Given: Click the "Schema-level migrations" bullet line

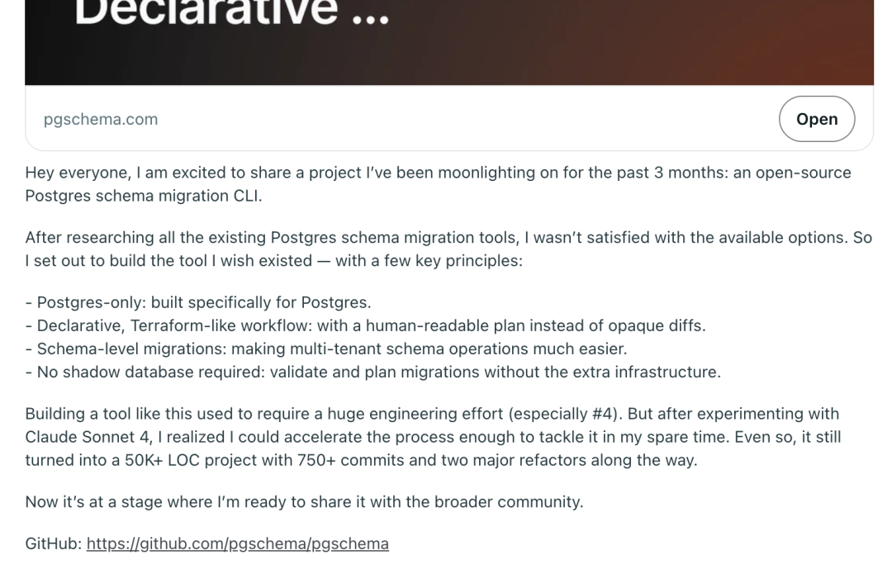Looking at the screenshot, I should point(326,349).
